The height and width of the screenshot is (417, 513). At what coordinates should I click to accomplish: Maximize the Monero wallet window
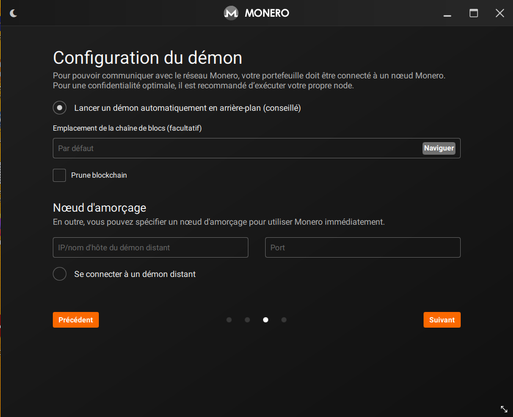(x=474, y=13)
